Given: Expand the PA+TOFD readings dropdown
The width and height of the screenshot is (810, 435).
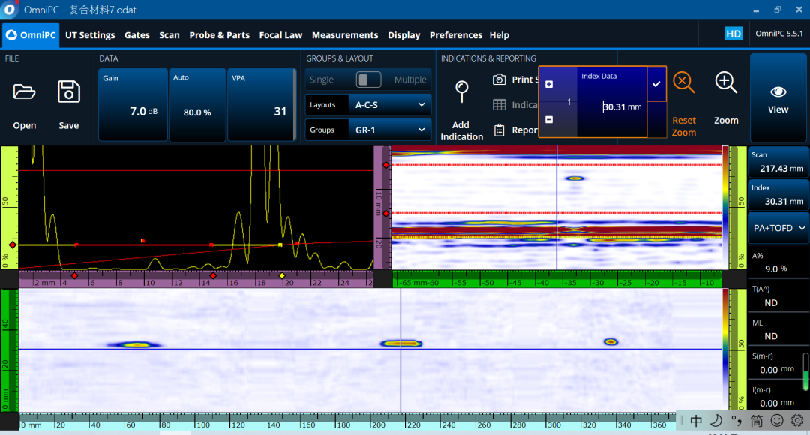Looking at the screenshot, I should coord(779,228).
